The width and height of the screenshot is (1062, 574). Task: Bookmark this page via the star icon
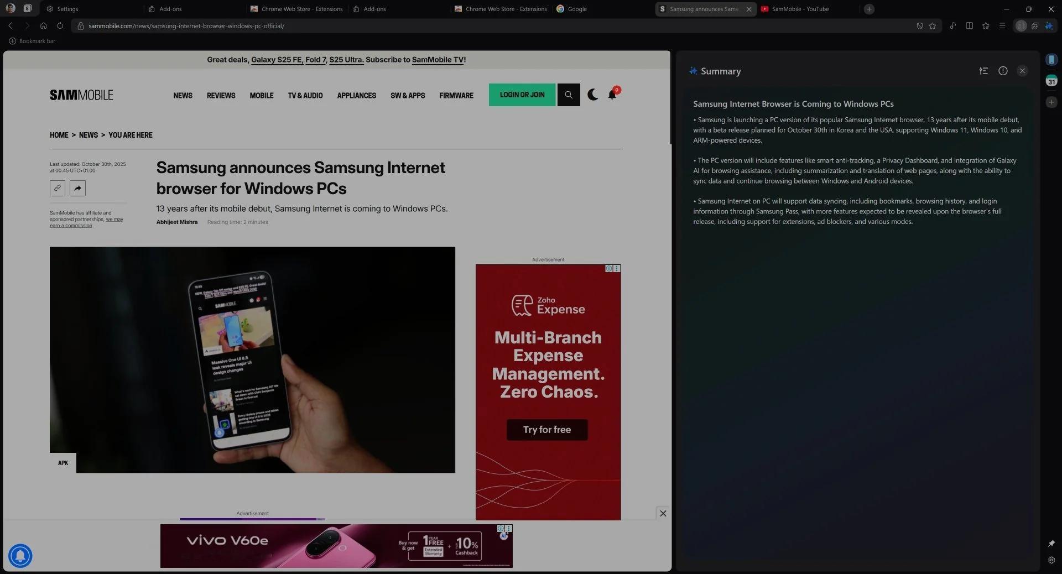pyautogui.click(x=933, y=26)
